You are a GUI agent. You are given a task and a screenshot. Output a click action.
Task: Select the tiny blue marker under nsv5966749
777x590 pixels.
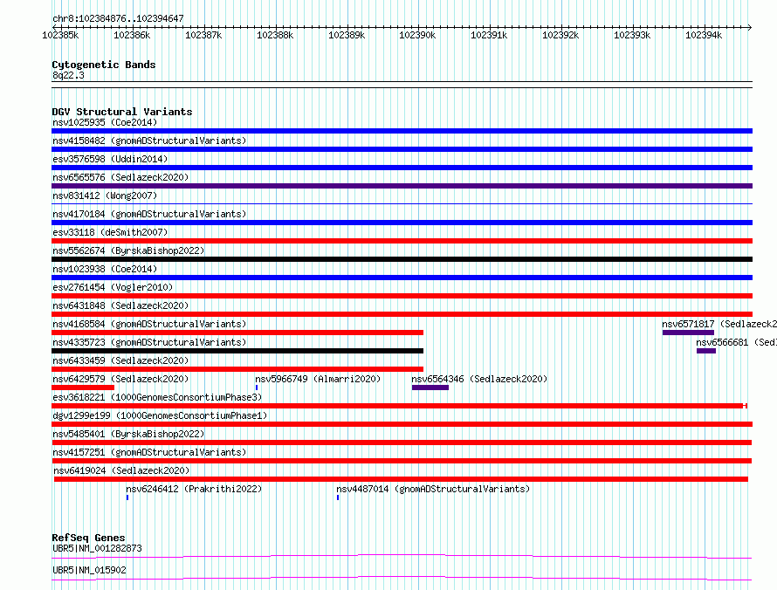[257, 388]
